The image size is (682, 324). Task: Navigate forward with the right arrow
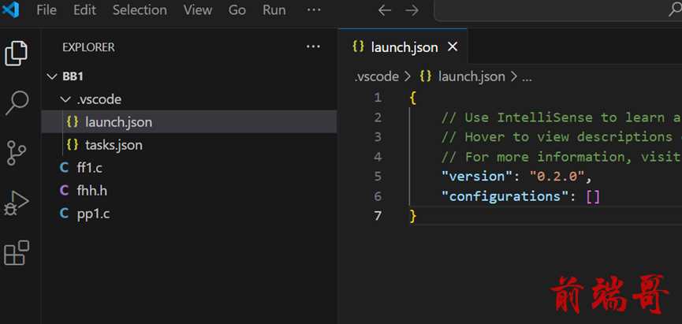412,10
